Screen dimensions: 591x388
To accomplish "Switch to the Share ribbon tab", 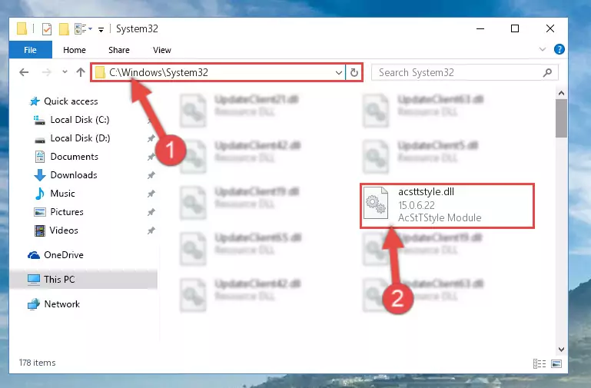I will pos(119,50).
